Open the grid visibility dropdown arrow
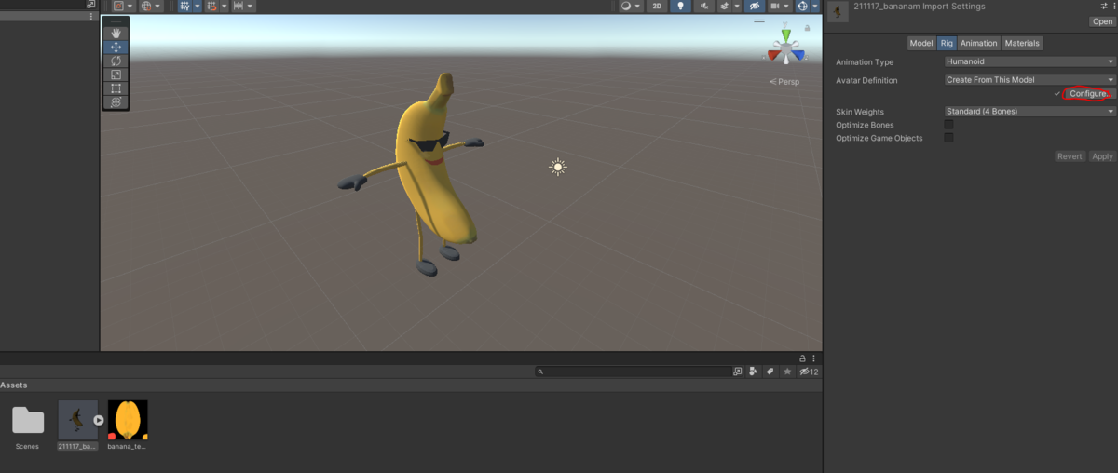This screenshot has width=1118, height=473. click(x=198, y=6)
